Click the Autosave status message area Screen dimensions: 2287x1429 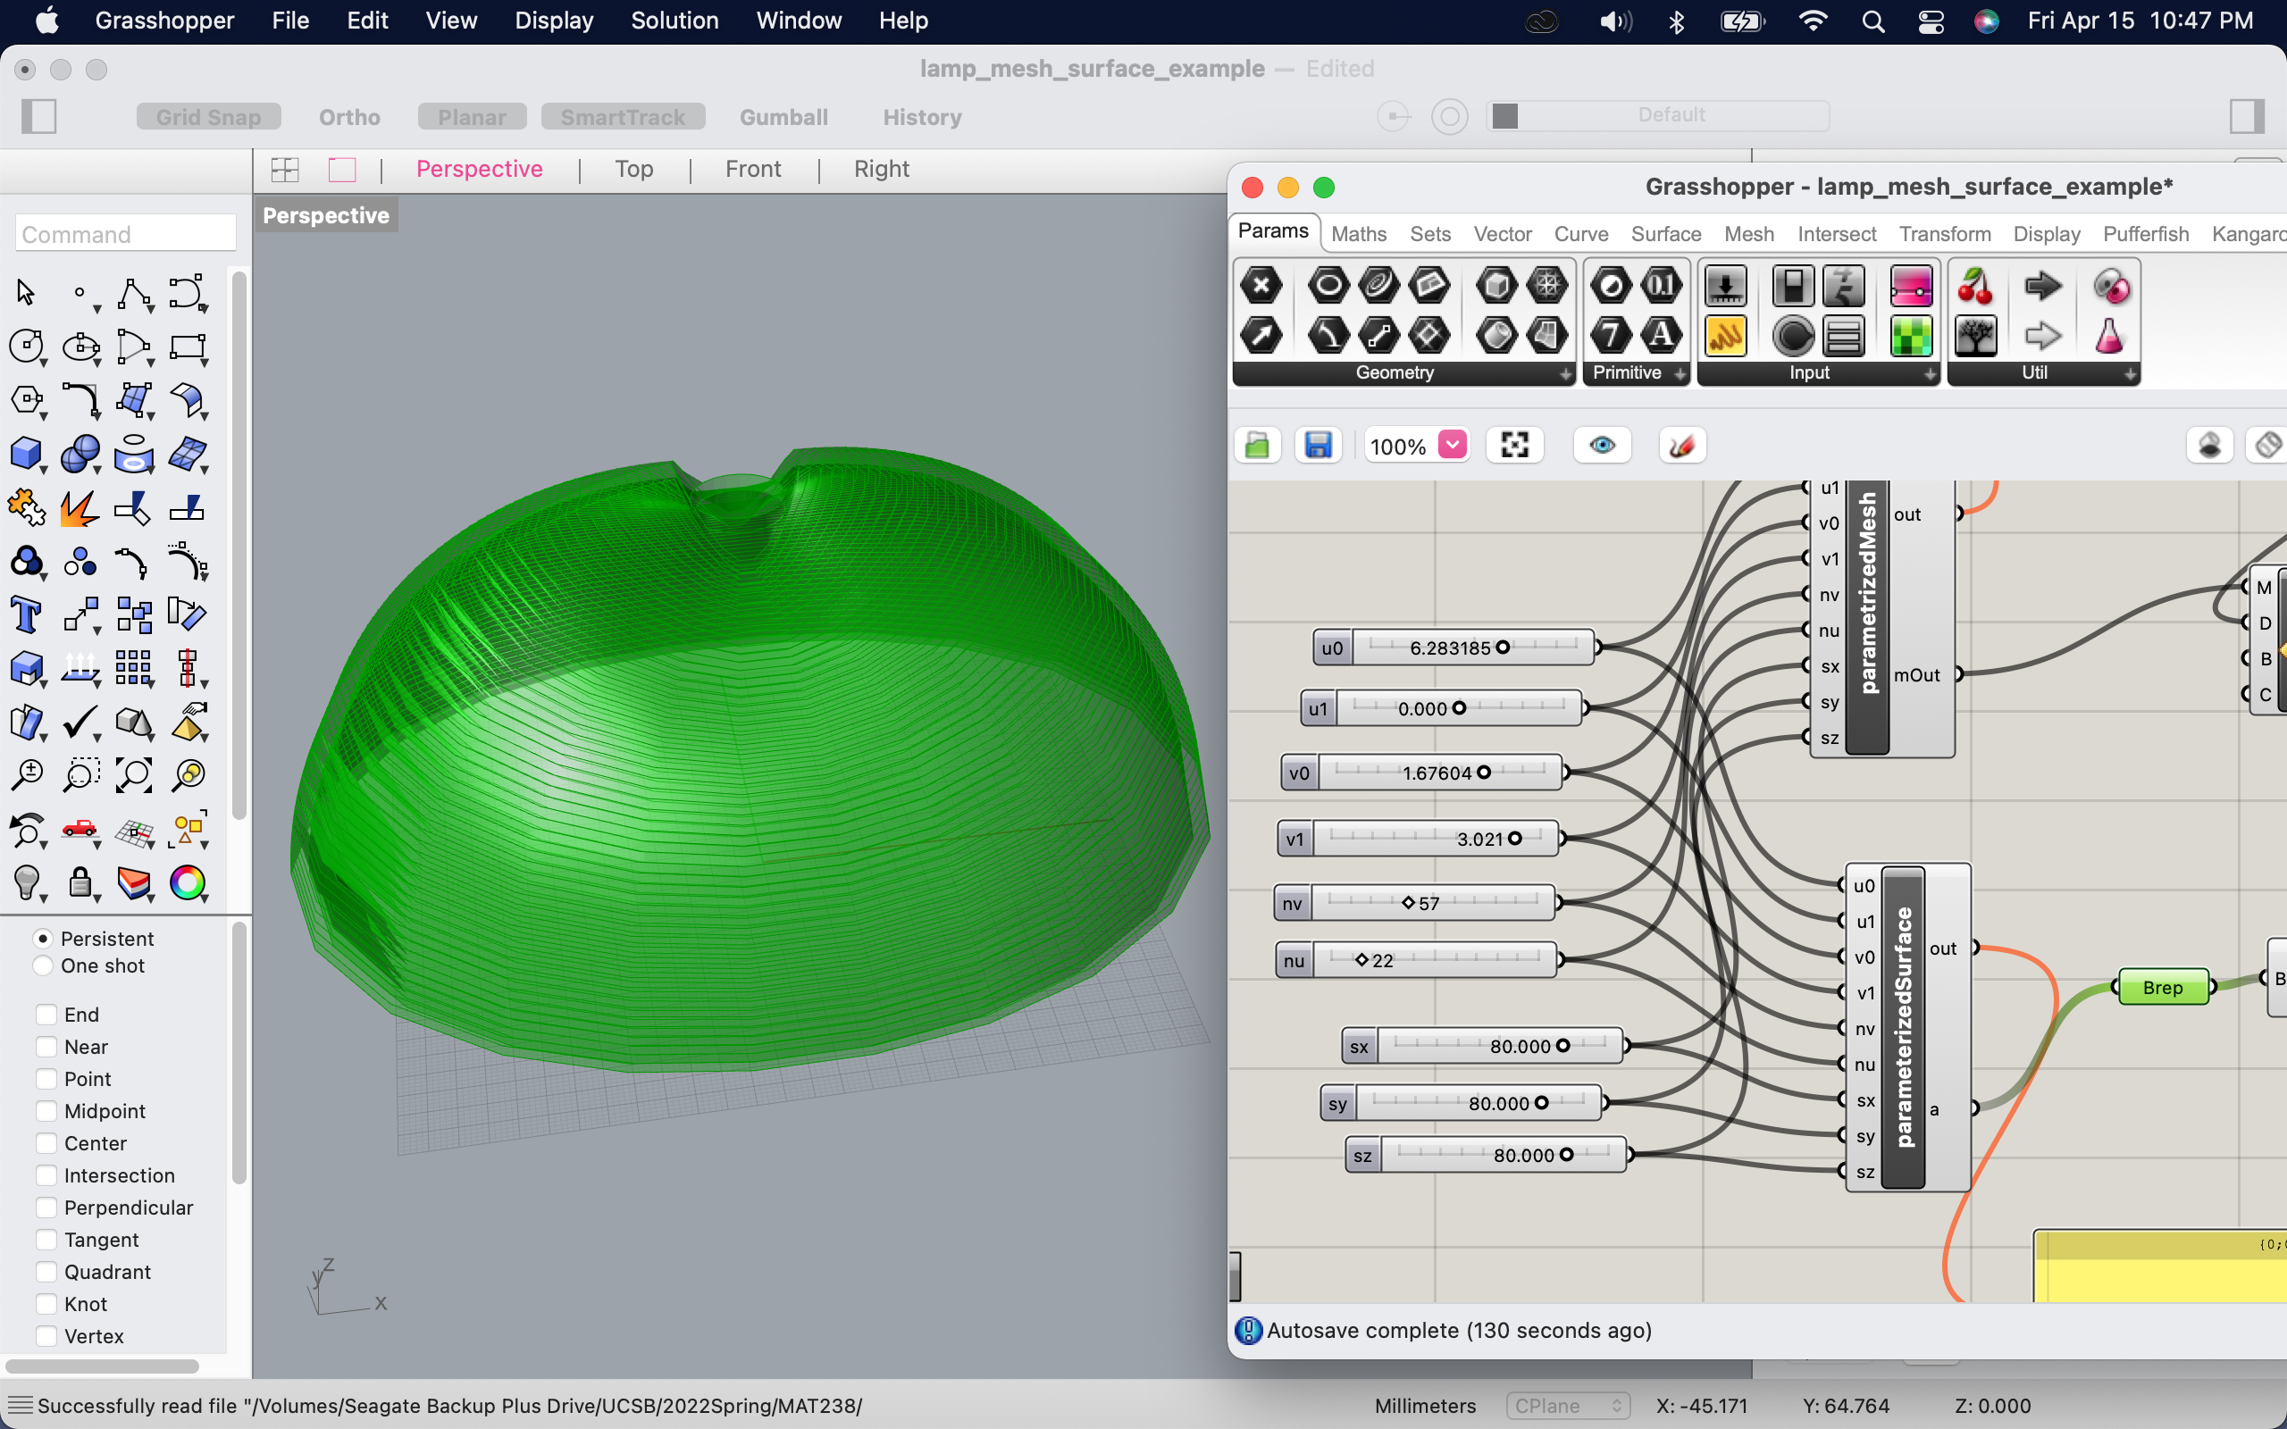(x=1455, y=1330)
